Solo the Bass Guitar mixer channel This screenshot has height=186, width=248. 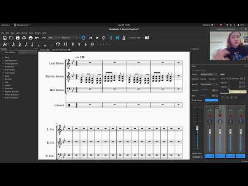[x=230, y=111]
